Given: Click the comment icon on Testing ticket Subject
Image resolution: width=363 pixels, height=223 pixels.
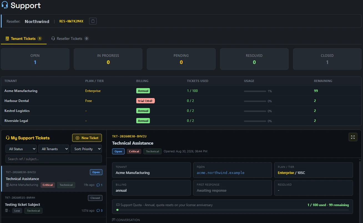Looking at the screenshot, I should coord(98,211).
